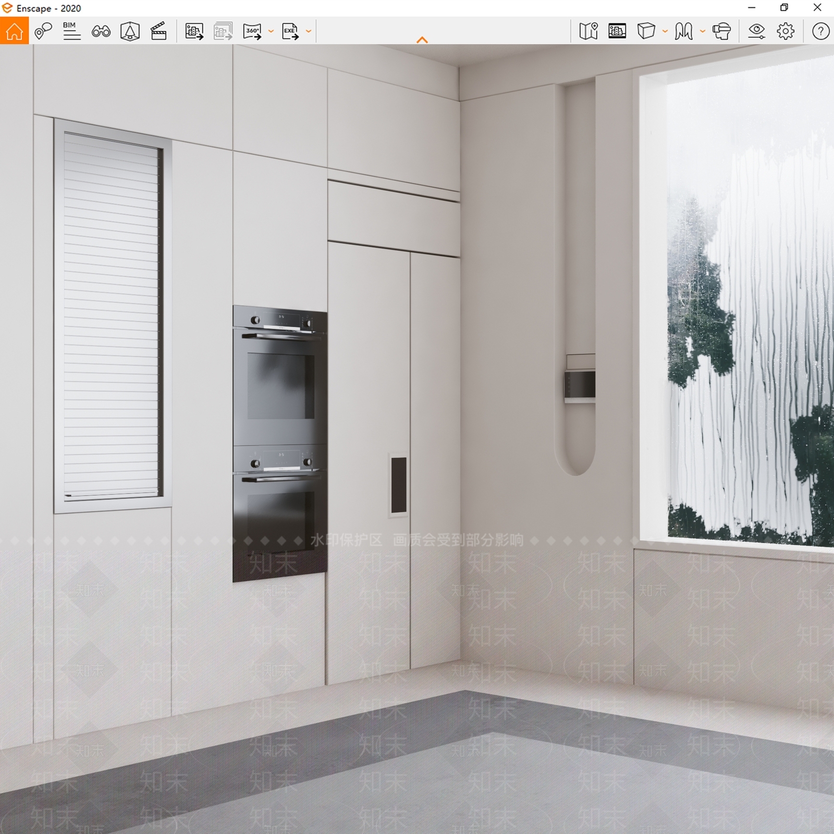
Task: Export a 360 panorama
Action: pos(252,31)
